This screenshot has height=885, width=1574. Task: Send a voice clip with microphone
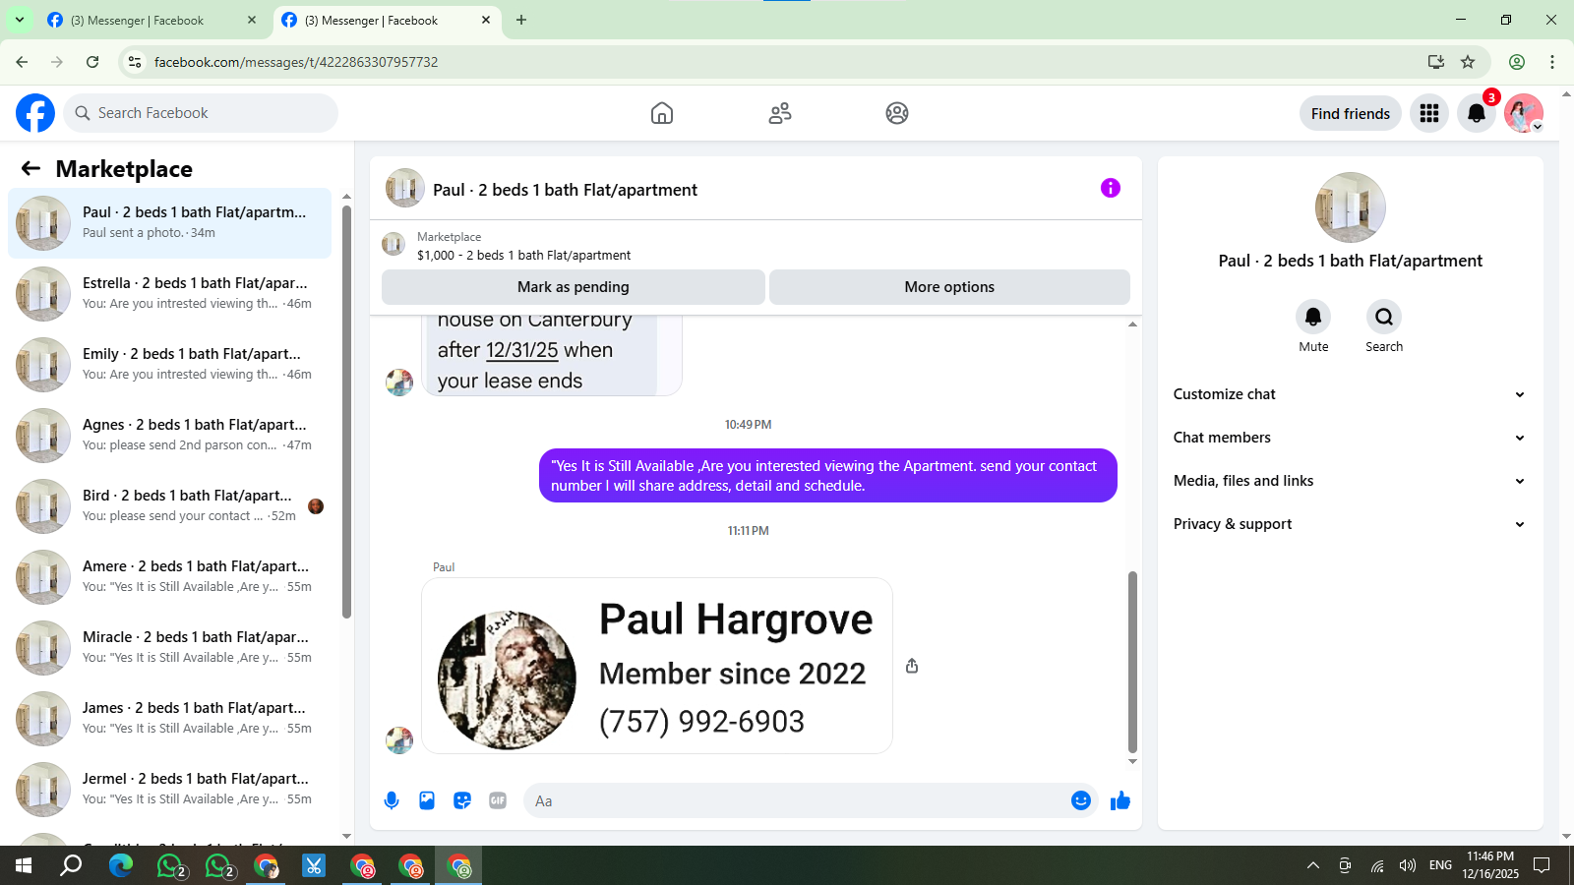[x=392, y=800]
